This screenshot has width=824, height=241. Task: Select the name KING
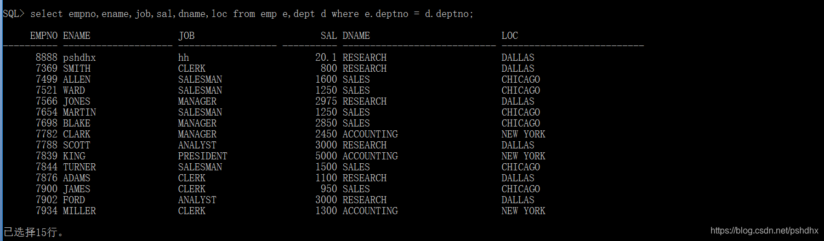74,156
